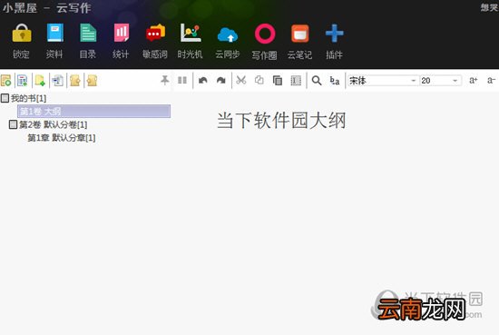
Task: Click the new book icon in the tree toolbar
Action: tap(6, 81)
